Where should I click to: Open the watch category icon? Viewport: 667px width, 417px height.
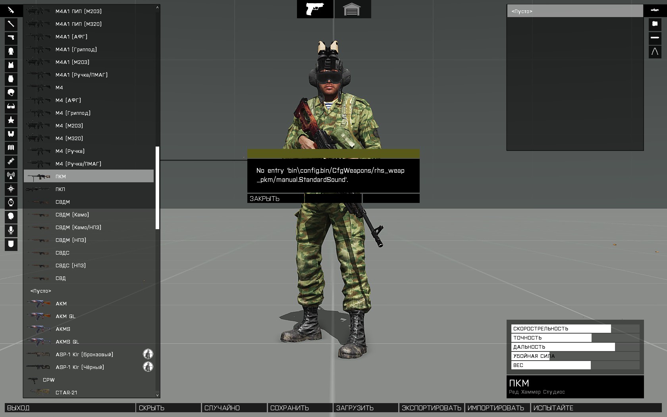[11, 203]
